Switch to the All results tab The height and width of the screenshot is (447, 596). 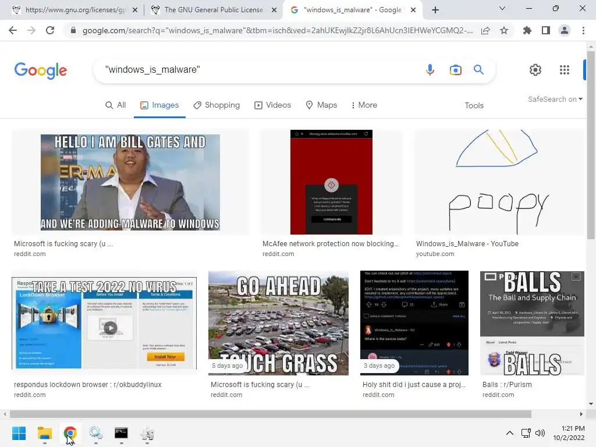[116, 105]
